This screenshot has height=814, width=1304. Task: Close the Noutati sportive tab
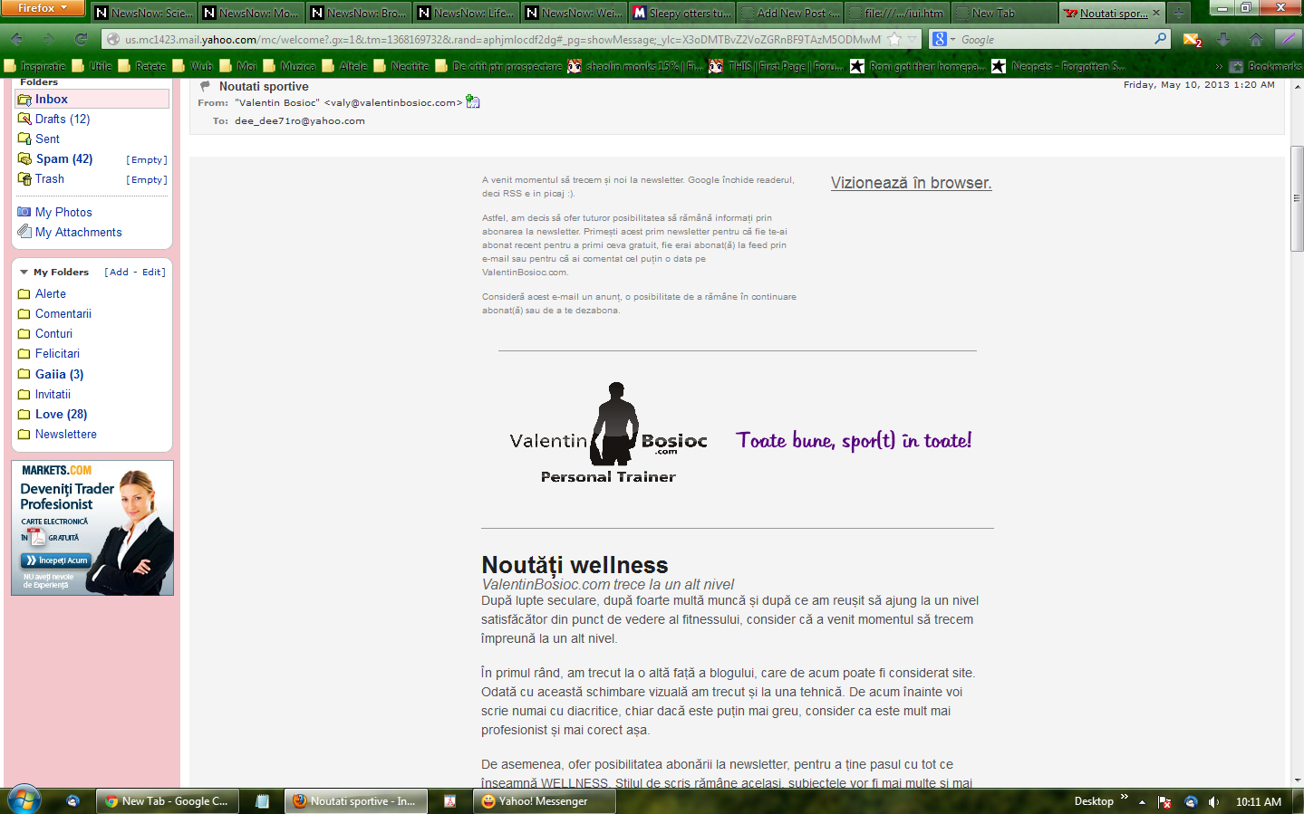tap(1155, 14)
